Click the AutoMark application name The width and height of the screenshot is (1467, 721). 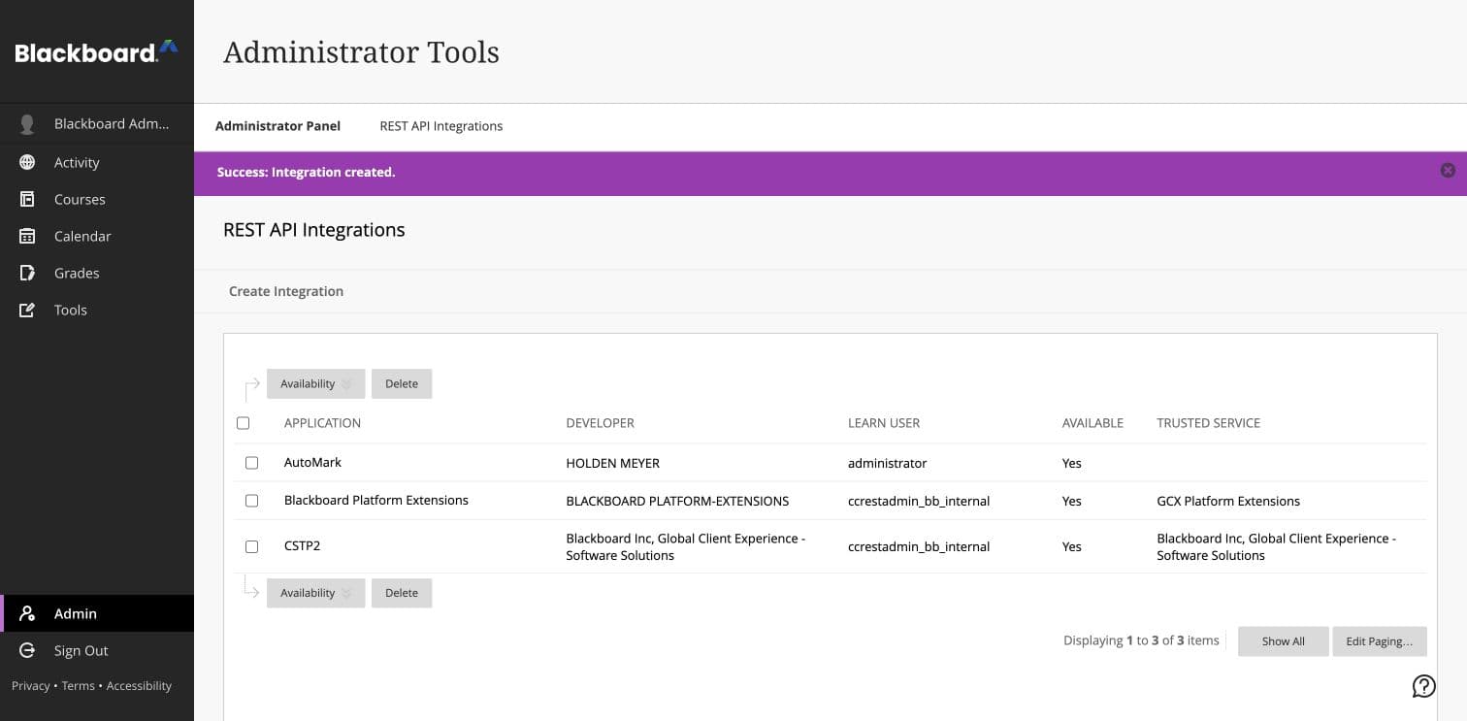pyautogui.click(x=312, y=463)
